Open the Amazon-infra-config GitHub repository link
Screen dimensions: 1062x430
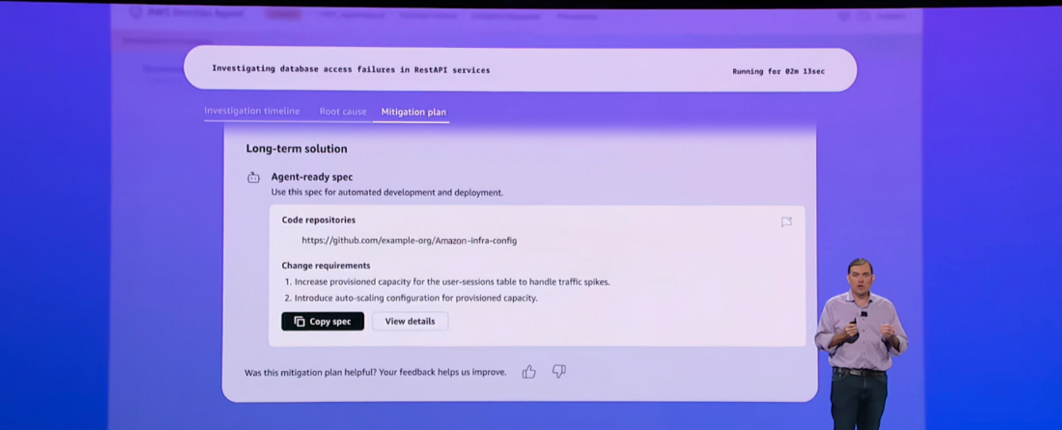tap(409, 241)
